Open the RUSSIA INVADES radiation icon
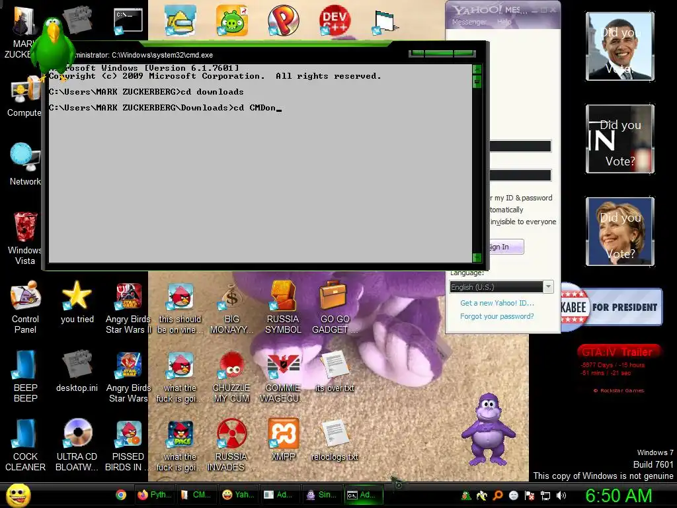Viewport: 677px width, 508px height. point(231,445)
